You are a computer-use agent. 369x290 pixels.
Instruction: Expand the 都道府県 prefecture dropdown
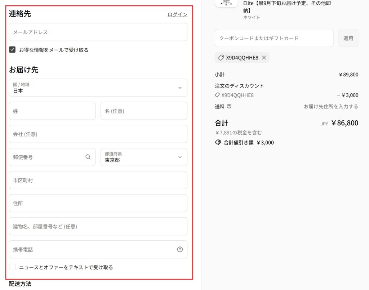pyautogui.click(x=144, y=157)
